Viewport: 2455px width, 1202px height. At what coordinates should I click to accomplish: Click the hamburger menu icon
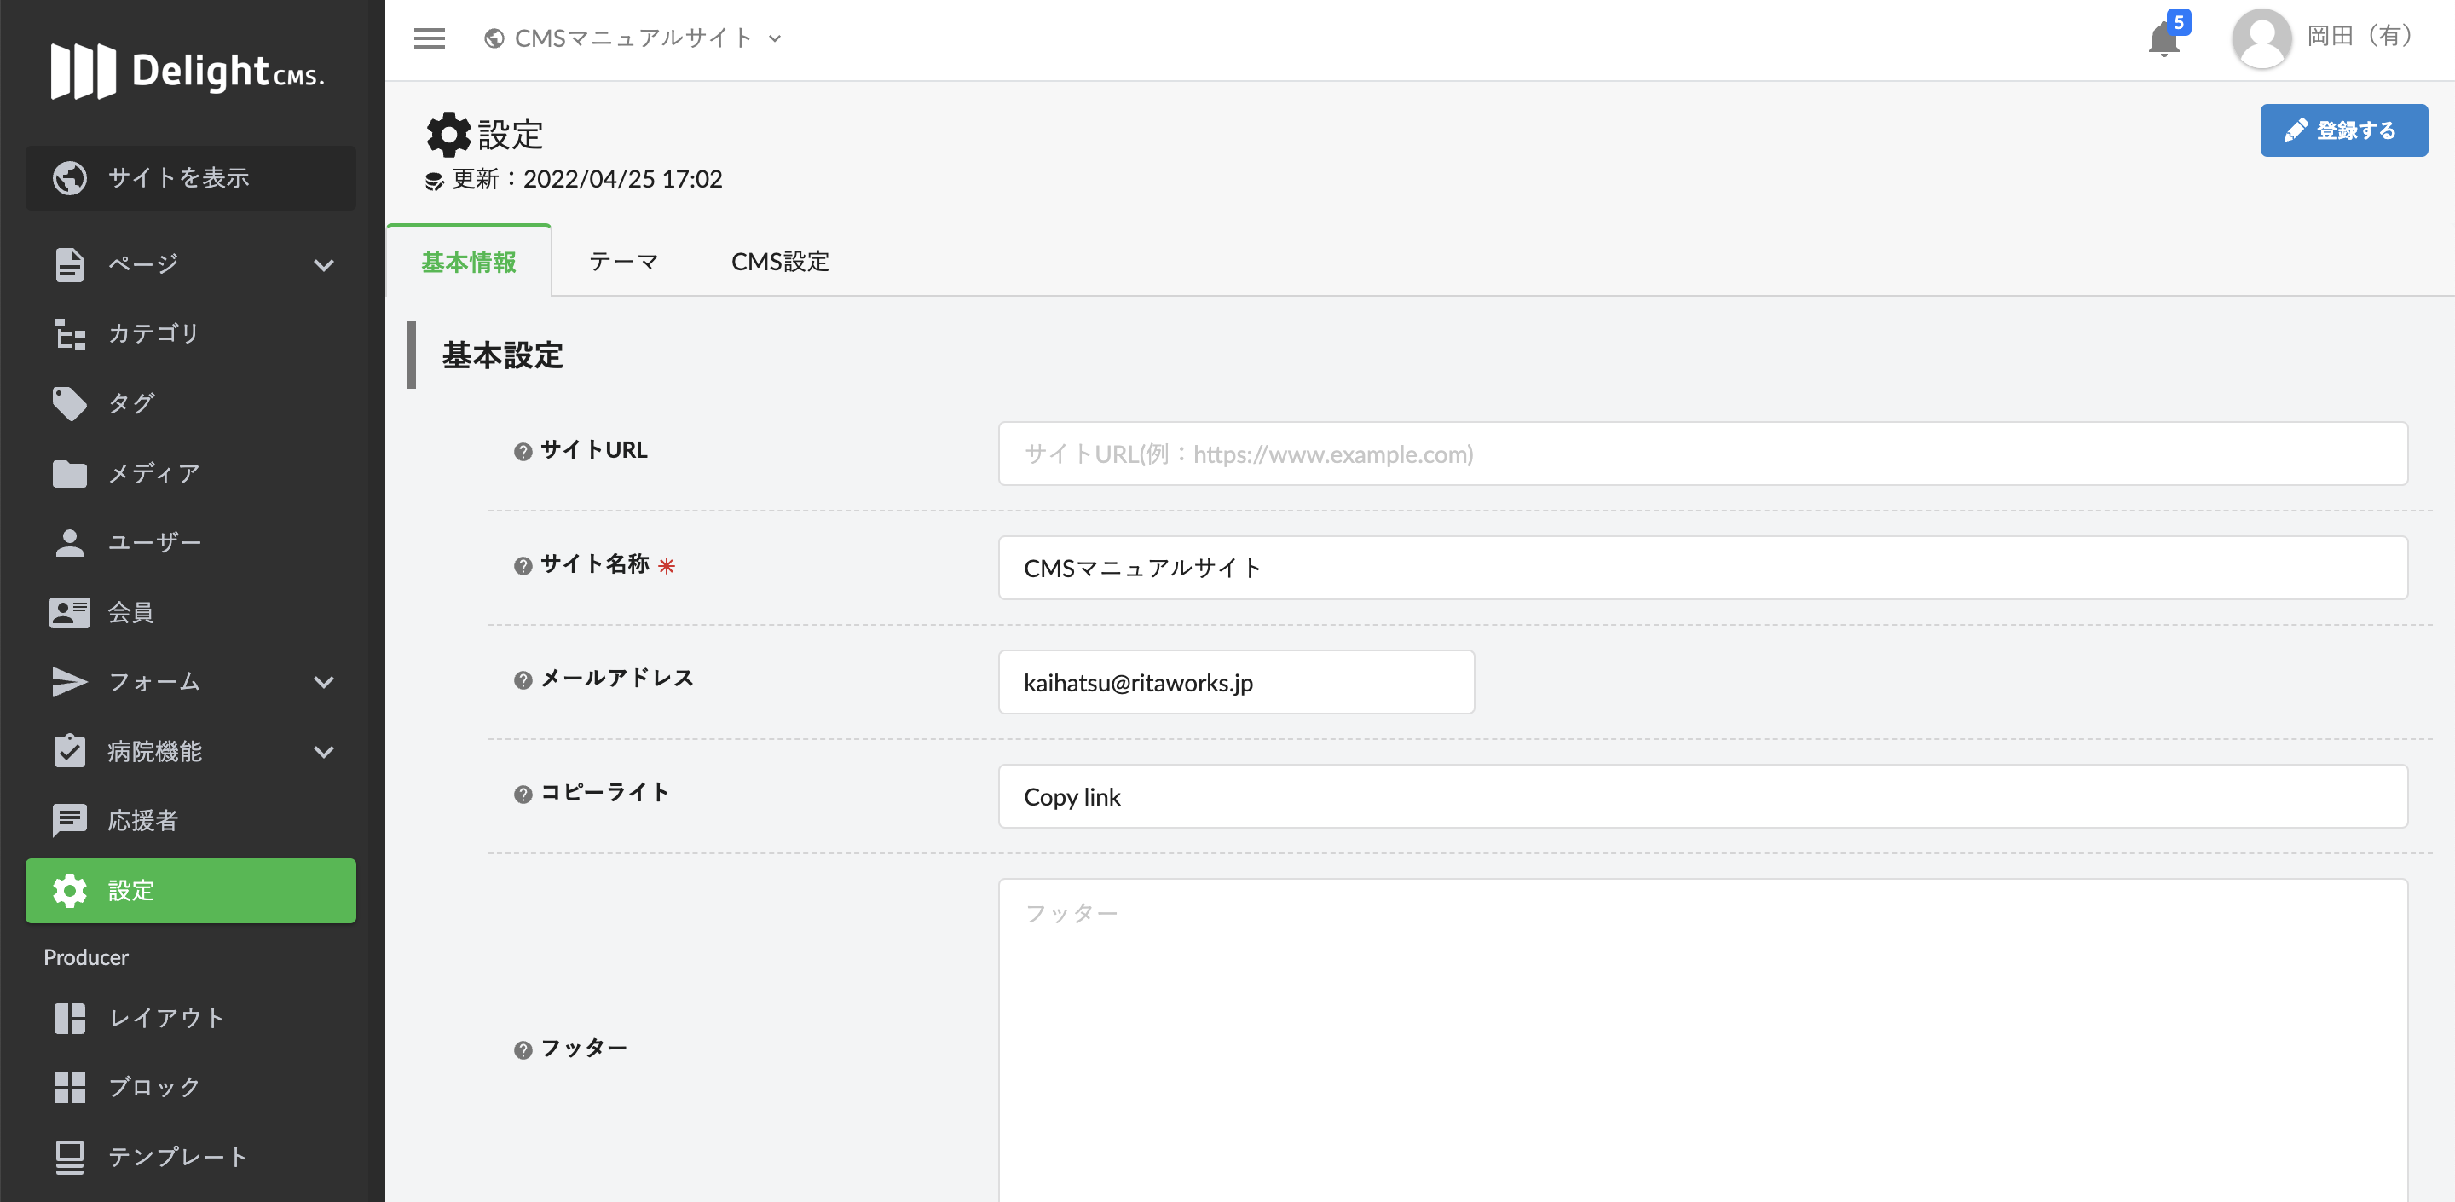pos(429,38)
